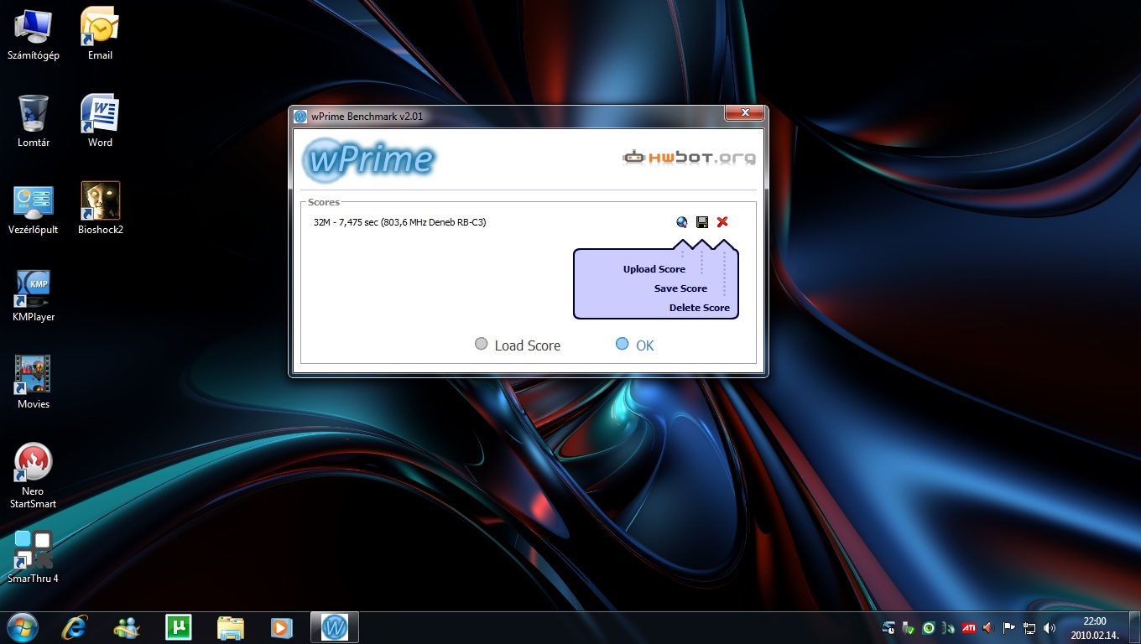Select the SmarThru 4 desktop shortcut
Screen dimensions: 1141x644
[34, 557]
